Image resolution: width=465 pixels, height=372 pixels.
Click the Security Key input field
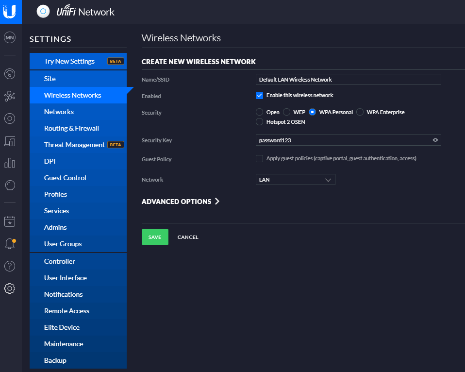[348, 140]
